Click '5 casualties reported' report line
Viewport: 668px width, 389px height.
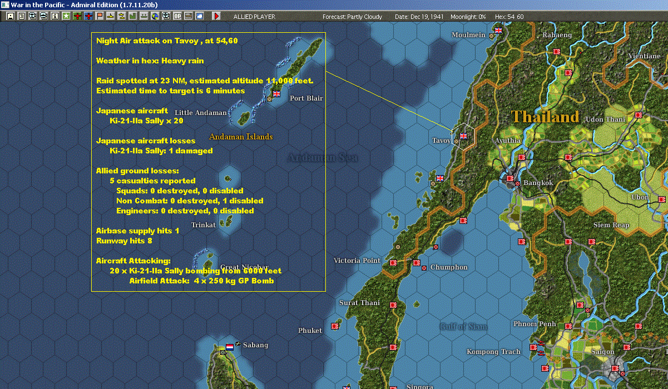coord(152,181)
